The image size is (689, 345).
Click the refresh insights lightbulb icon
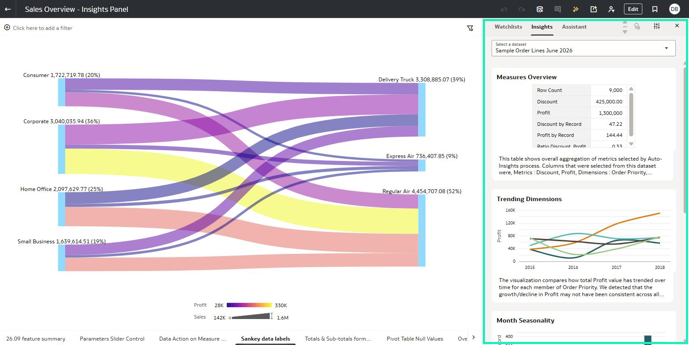click(x=637, y=26)
